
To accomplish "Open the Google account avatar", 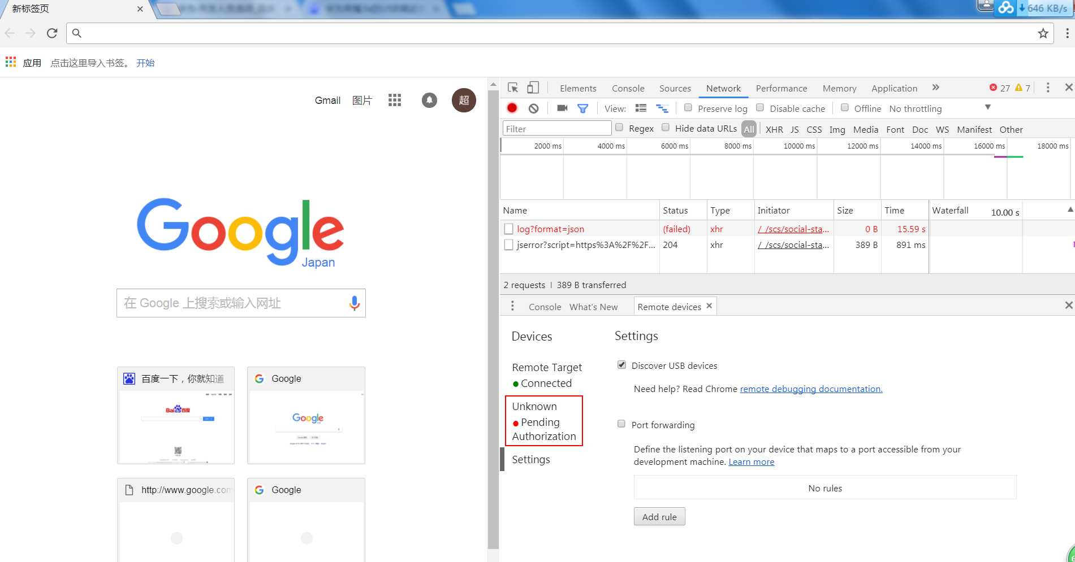I will [464, 100].
